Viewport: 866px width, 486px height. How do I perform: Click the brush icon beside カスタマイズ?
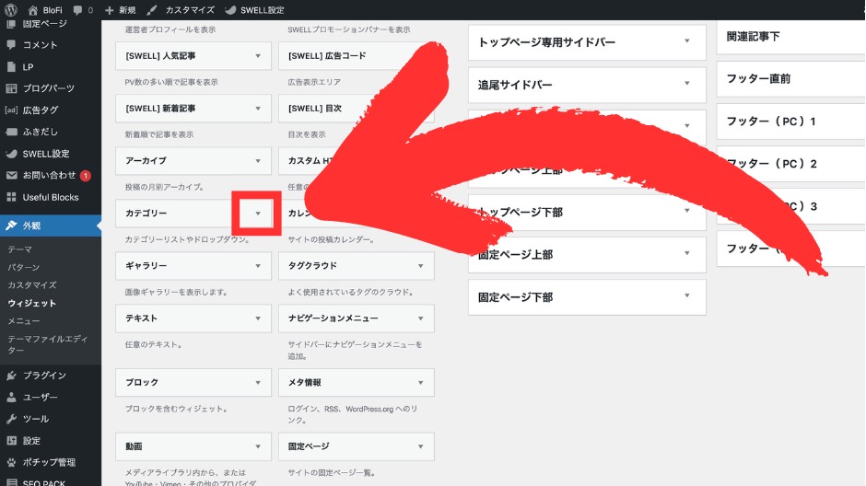(x=152, y=10)
